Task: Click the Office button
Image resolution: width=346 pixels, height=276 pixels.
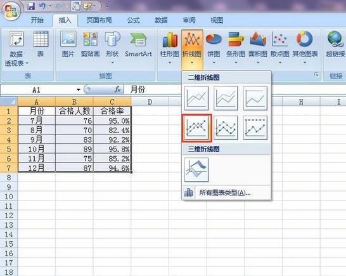Action: click(x=11, y=11)
